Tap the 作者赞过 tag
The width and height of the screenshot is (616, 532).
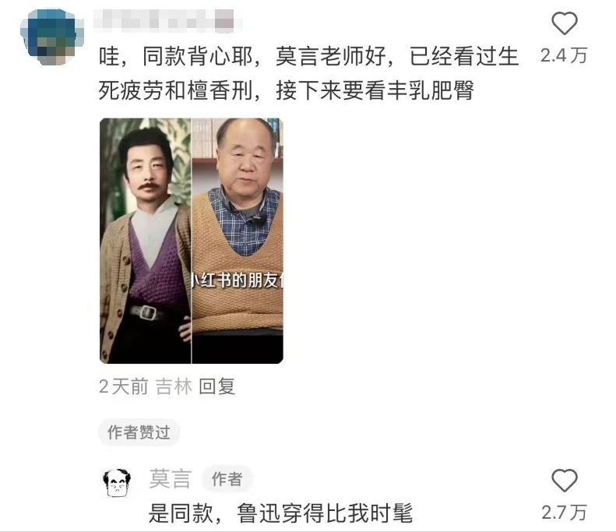pos(139,432)
